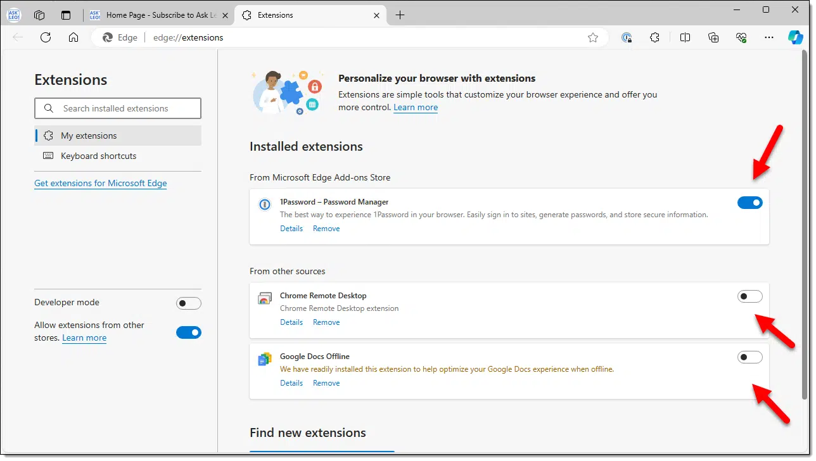Click the Chrome Remote Desktop title text
Image resolution: width=816 pixels, height=461 pixels.
(323, 296)
